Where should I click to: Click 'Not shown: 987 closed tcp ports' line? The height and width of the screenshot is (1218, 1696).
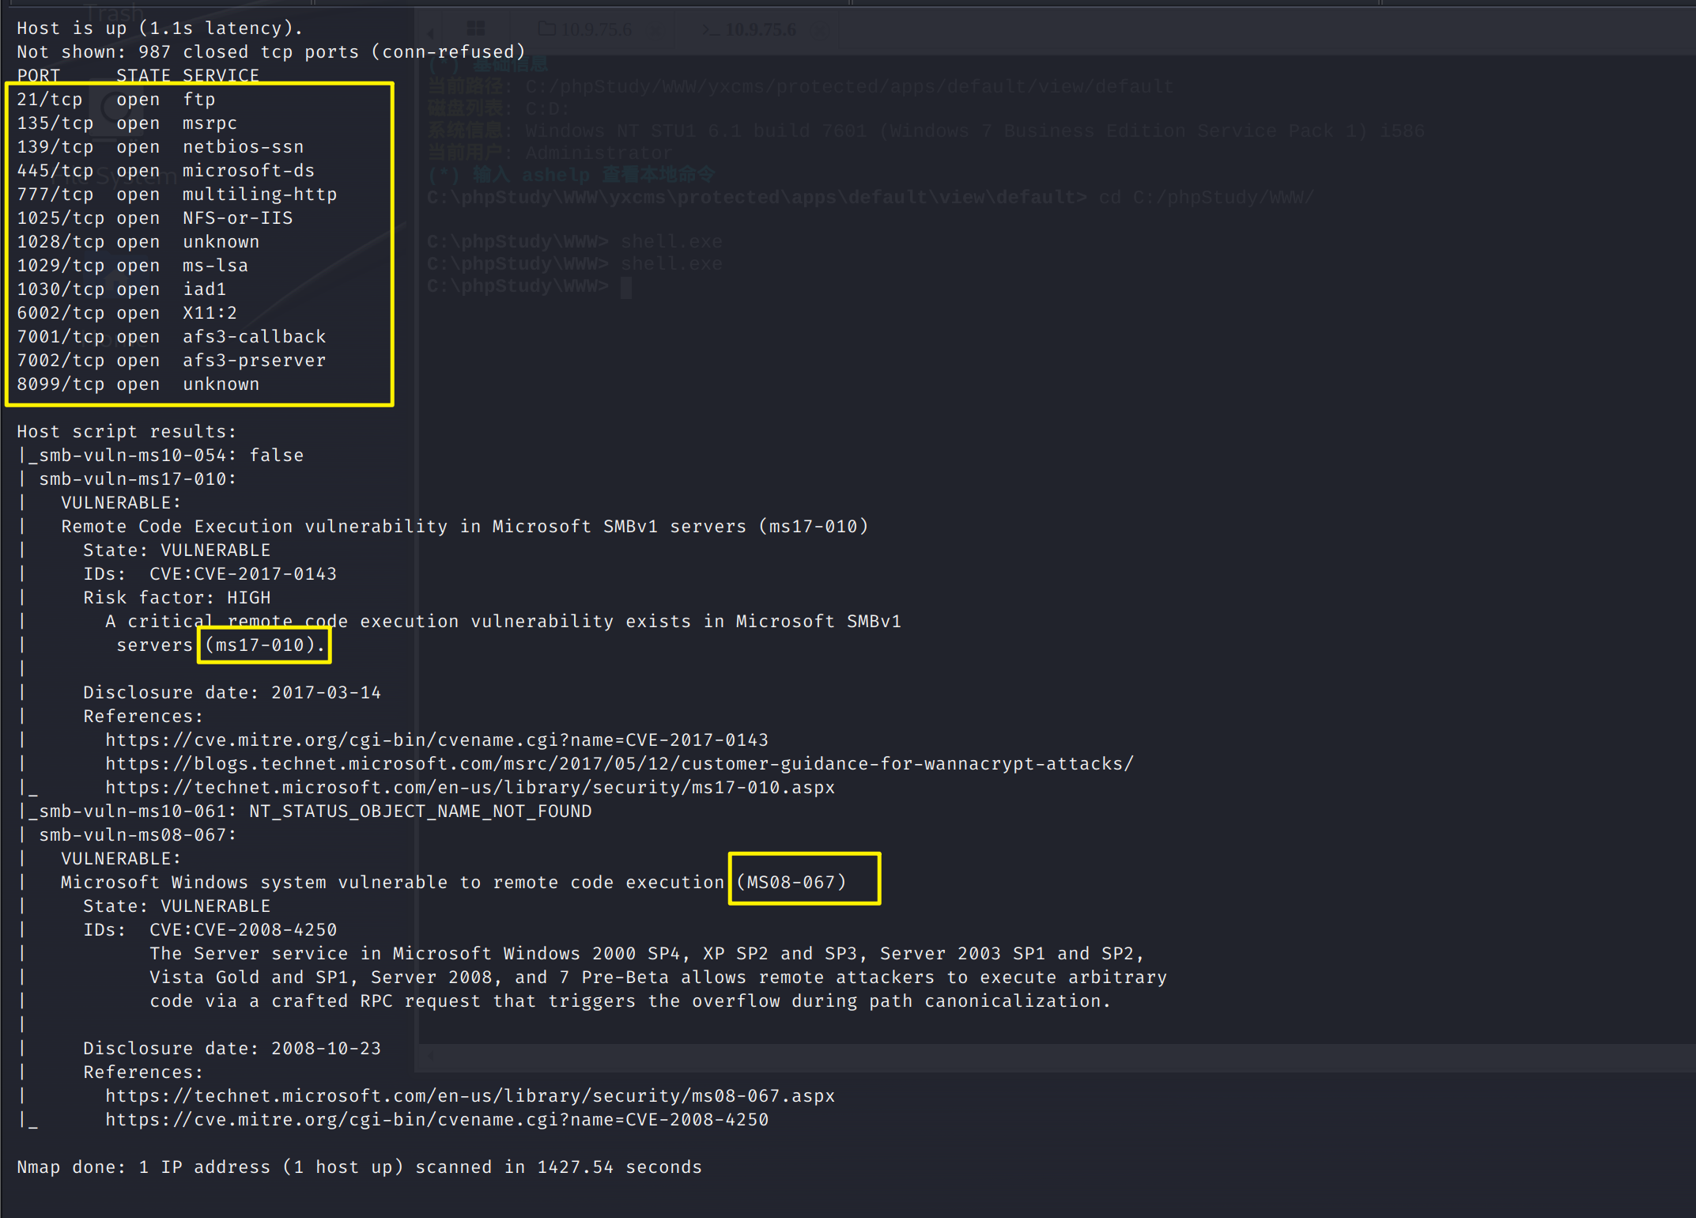pos(271,52)
